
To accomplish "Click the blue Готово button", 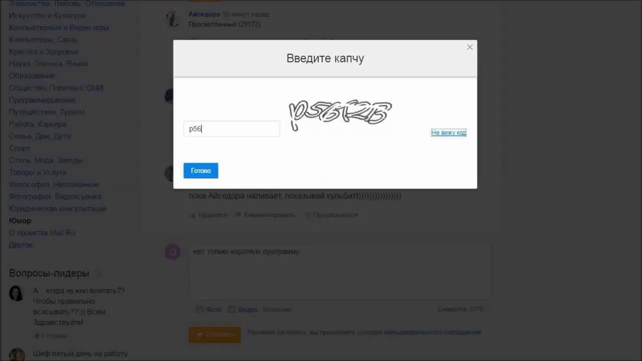I will [x=201, y=170].
